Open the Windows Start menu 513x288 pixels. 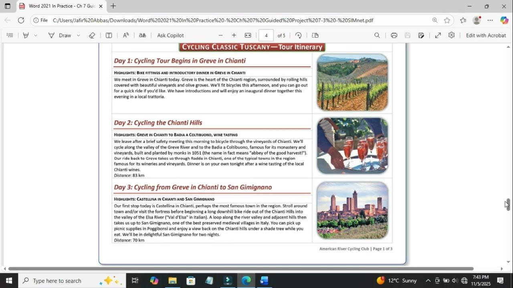pyautogui.click(x=9, y=280)
